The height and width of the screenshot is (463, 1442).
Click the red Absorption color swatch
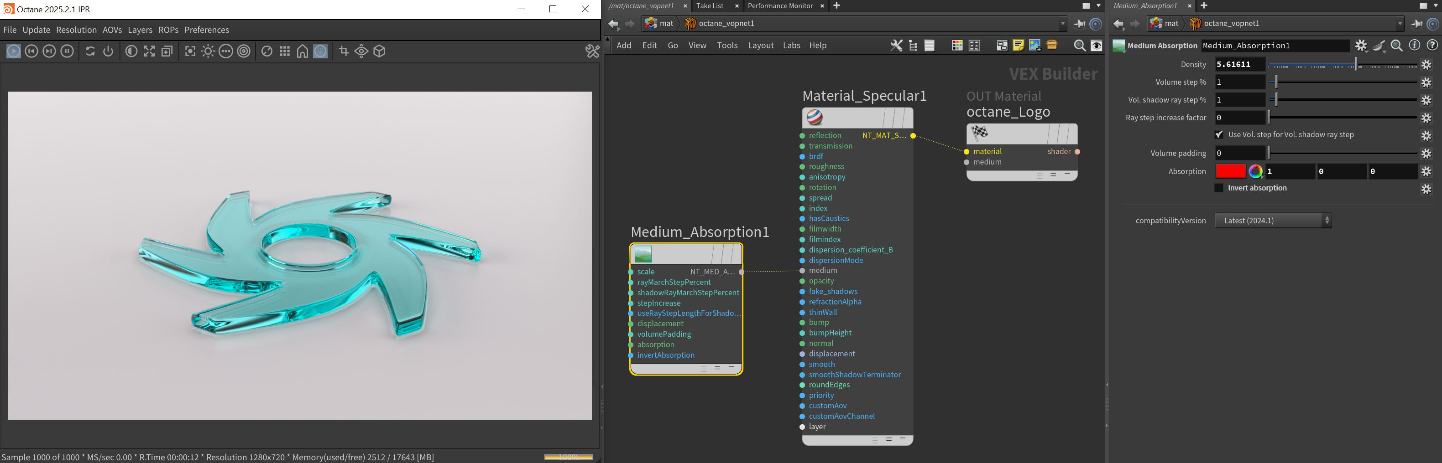(1230, 172)
